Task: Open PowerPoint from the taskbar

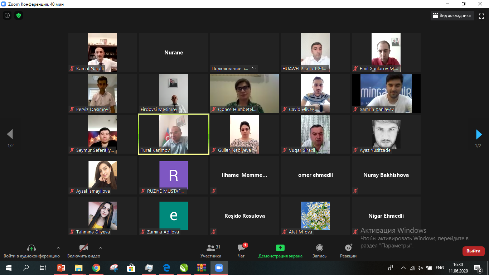Action: pos(61,268)
